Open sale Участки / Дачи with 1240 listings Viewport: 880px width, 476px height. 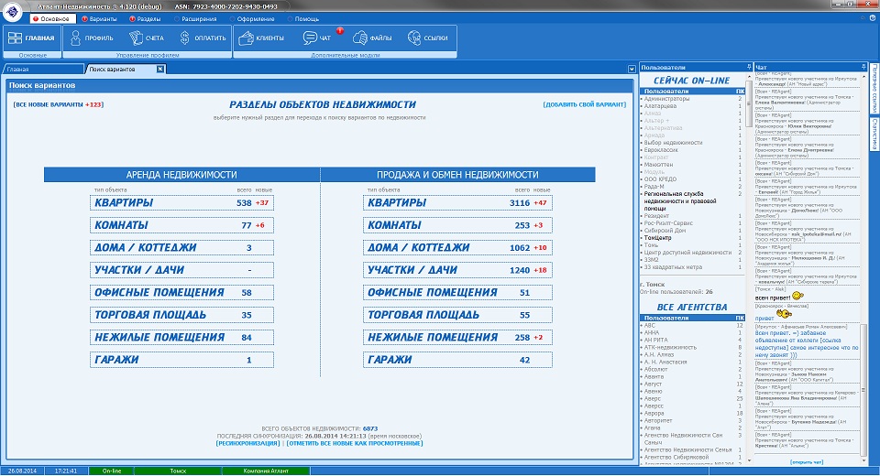click(457, 270)
